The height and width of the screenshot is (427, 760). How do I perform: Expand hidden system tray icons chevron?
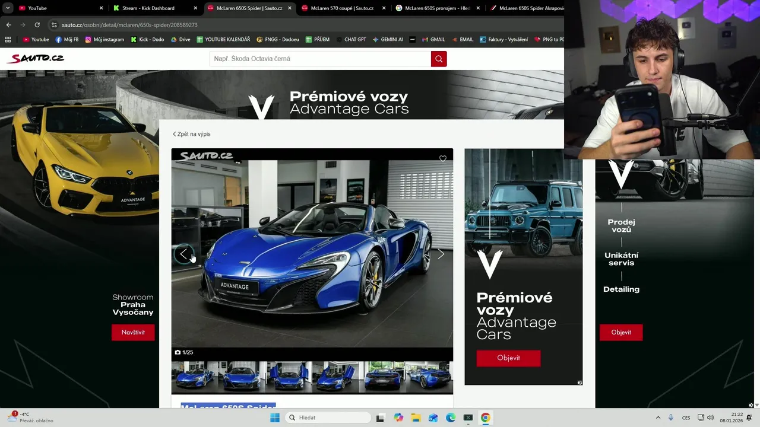coord(658,418)
